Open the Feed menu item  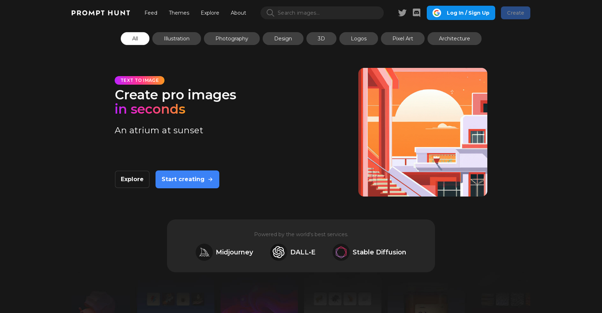click(151, 13)
